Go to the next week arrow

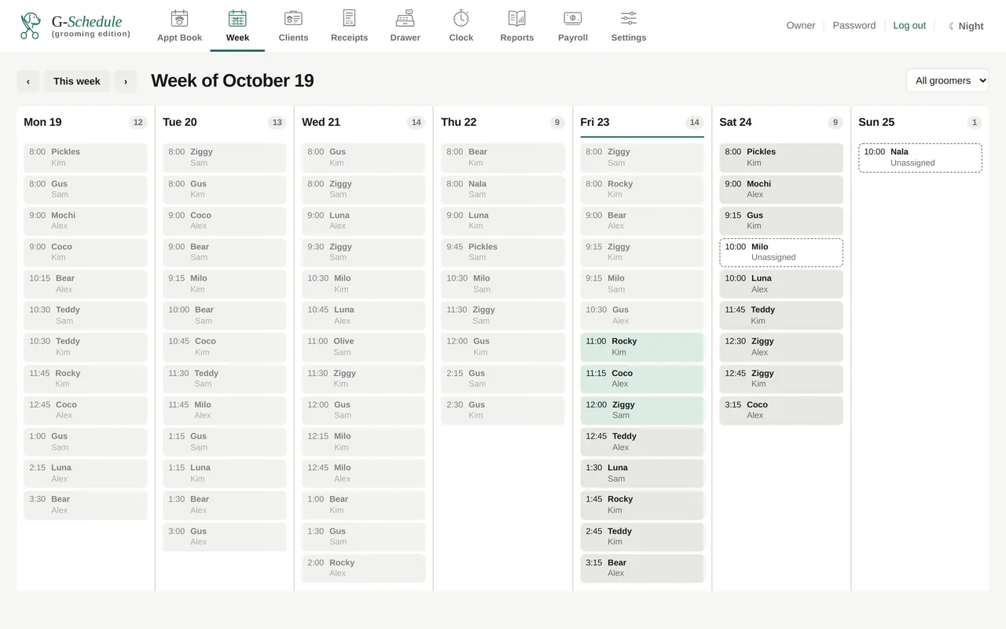tap(126, 81)
